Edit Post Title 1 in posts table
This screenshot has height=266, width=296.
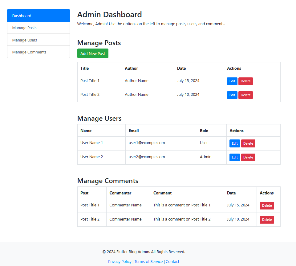pos(232,81)
